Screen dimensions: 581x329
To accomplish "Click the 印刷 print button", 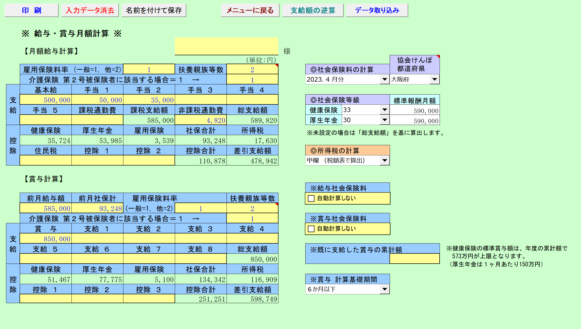I will coord(31,10).
